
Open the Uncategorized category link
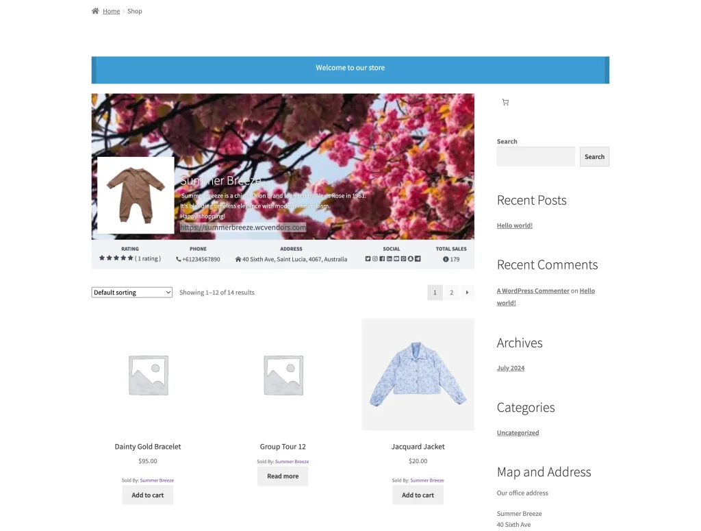click(518, 433)
